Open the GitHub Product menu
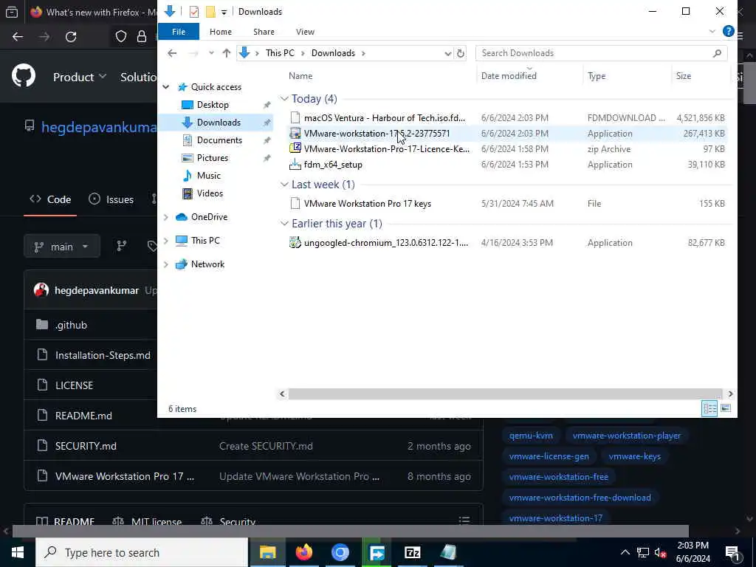The height and width of the screenshot is (567, 756). click(x=80, y=77)
